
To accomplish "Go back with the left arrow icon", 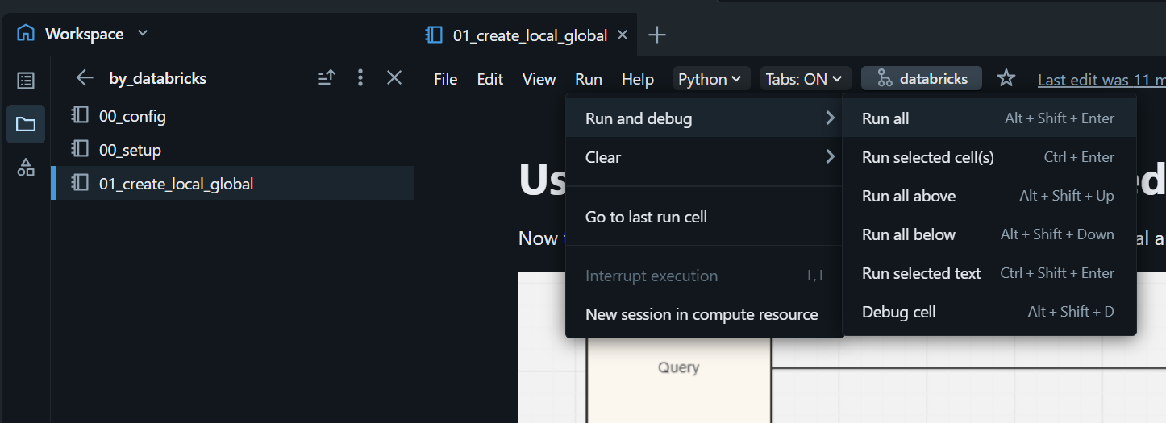I will tap(84, 78).
